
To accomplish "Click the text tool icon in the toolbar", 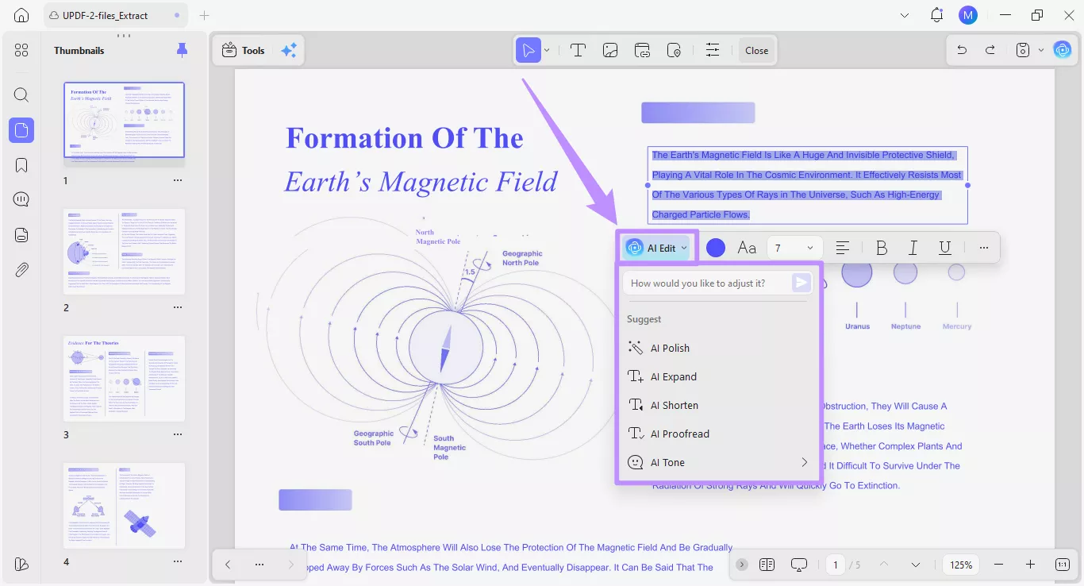I will tap(578, 50).
